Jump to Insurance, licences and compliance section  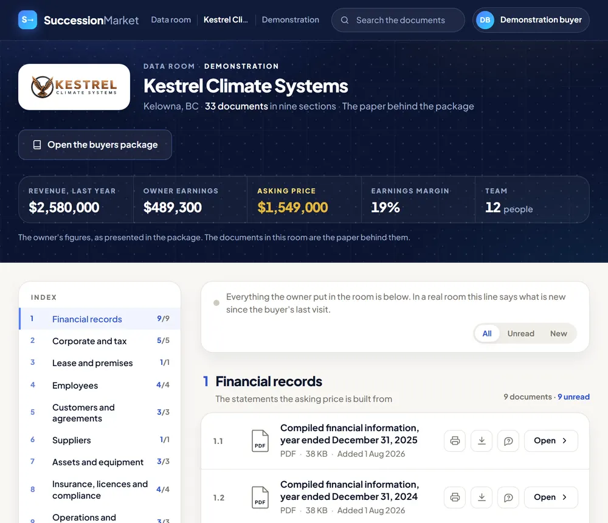coord(100,490)
